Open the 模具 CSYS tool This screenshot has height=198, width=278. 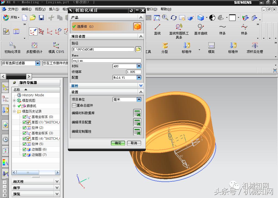[55, 45]
